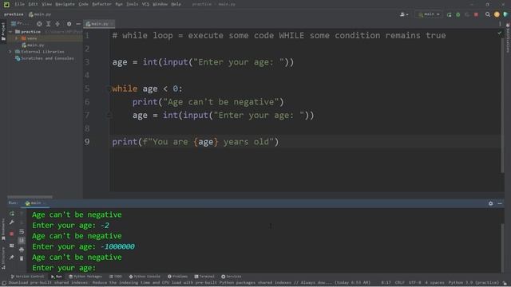The width and height of the screenshot is (511, 287).
Task: Open the VCS menu
Action: (145, 4)
